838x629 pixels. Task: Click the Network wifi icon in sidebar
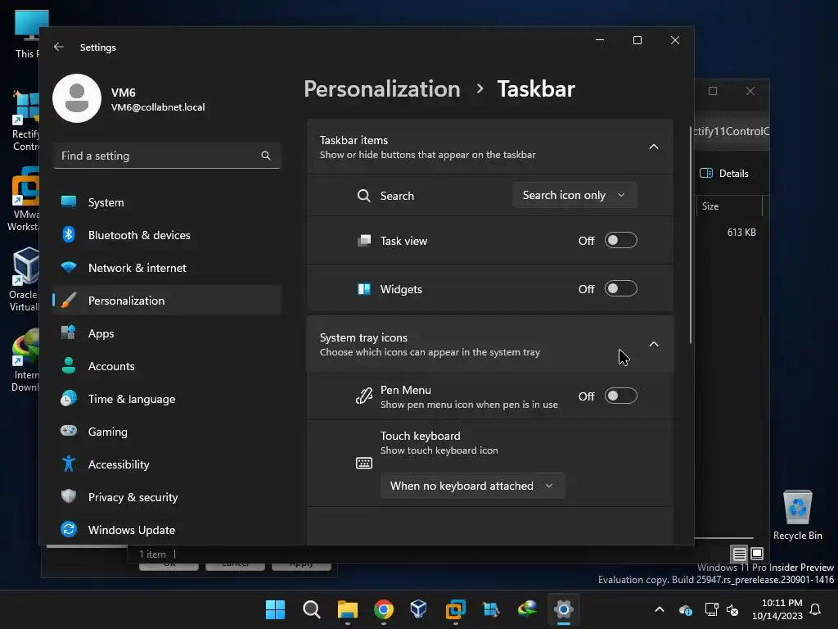pos(69,267)
